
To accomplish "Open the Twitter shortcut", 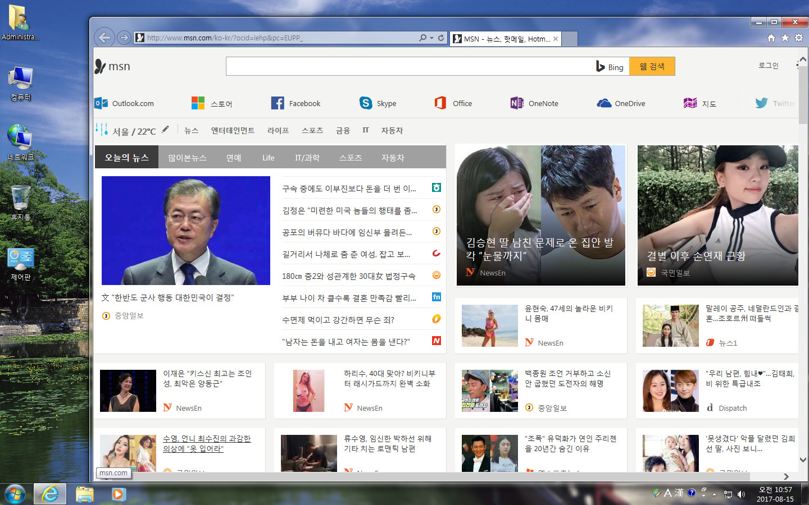I will click(775, 103).
